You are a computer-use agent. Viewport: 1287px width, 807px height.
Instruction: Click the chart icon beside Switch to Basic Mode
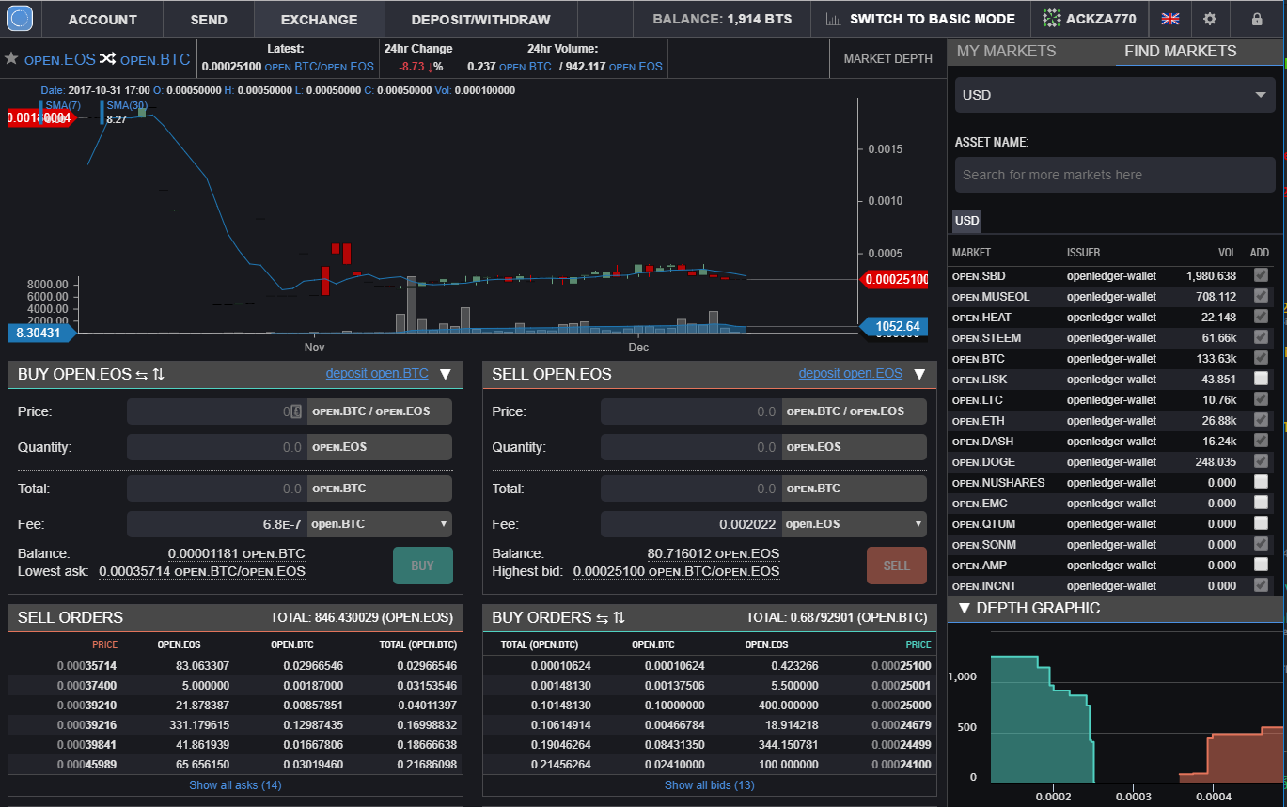click(x=833, y=19)
